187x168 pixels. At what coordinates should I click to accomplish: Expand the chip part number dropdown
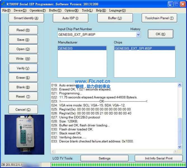138,35
